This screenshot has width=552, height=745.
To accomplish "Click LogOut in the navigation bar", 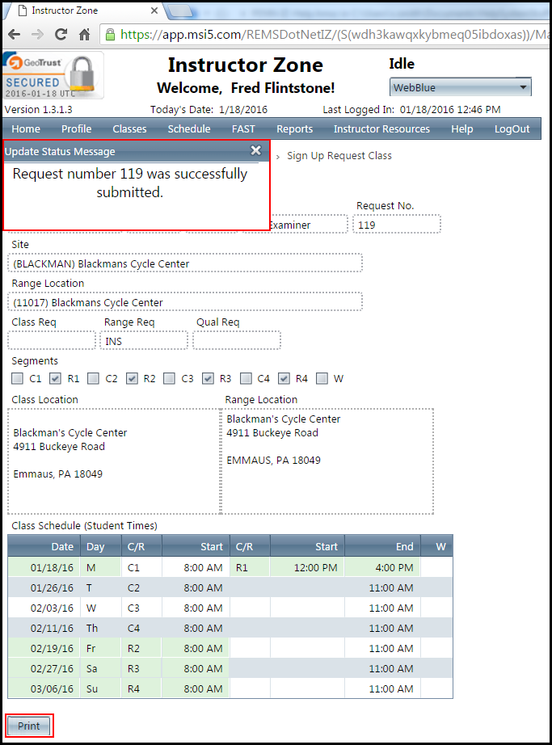I will tap(512, 128).
